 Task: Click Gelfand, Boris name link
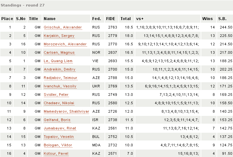click(x=57, y=120)
